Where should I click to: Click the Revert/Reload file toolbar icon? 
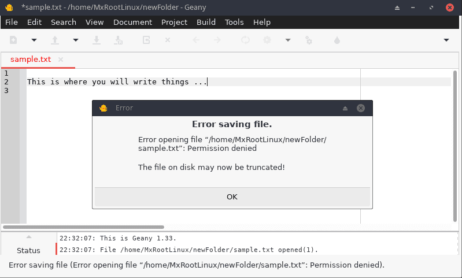coord(146,40)
